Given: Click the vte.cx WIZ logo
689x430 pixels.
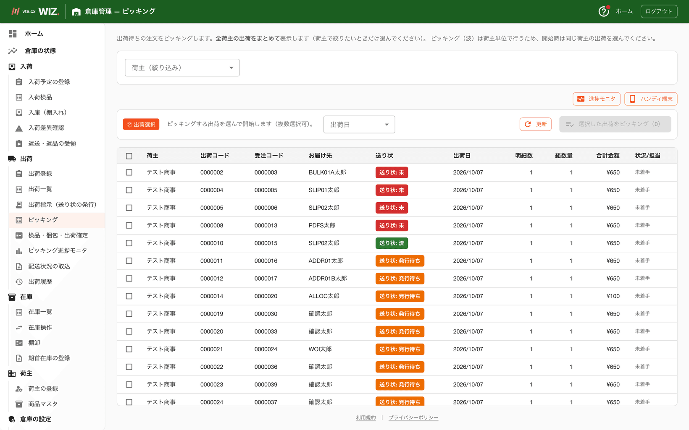Looking at the screenshot, I should [x=35, y=11].
